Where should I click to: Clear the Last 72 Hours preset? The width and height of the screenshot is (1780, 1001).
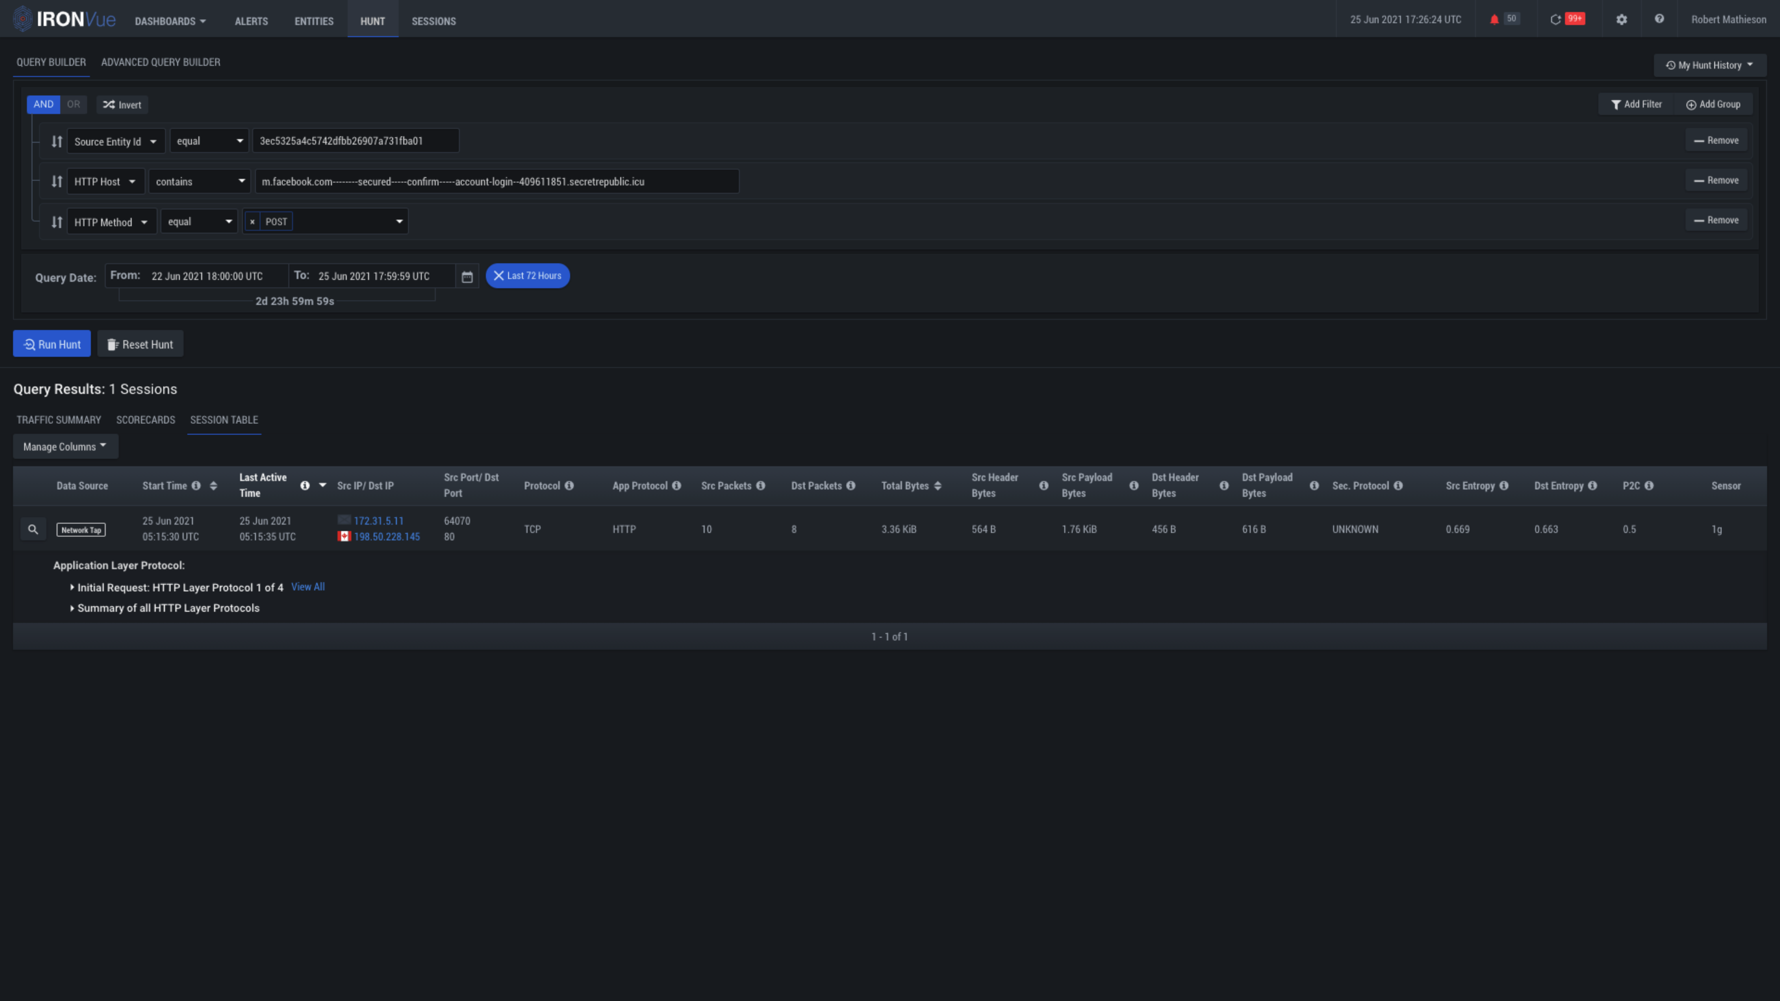[498, 276]
